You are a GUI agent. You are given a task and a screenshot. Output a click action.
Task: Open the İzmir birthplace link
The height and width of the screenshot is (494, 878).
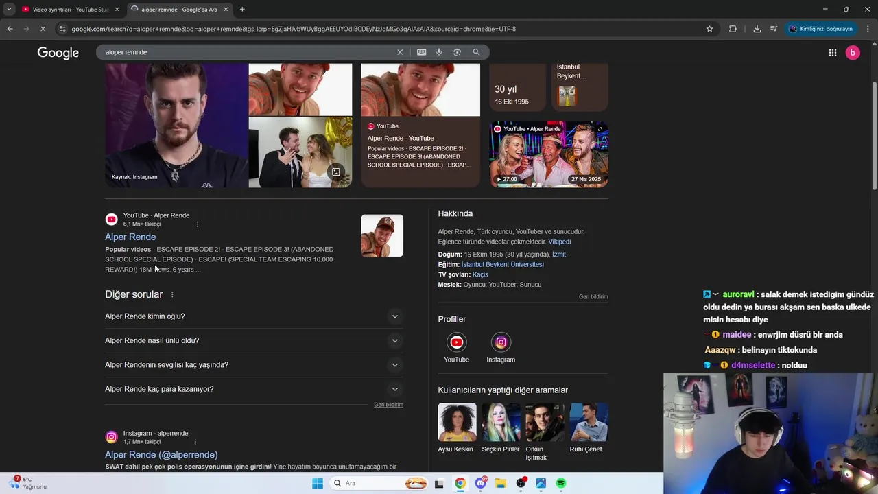(x=559, y=255)
